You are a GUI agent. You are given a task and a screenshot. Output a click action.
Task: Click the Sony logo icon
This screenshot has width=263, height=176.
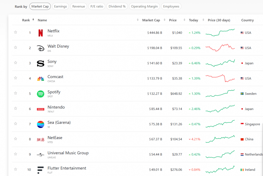(x=41, y=64)
